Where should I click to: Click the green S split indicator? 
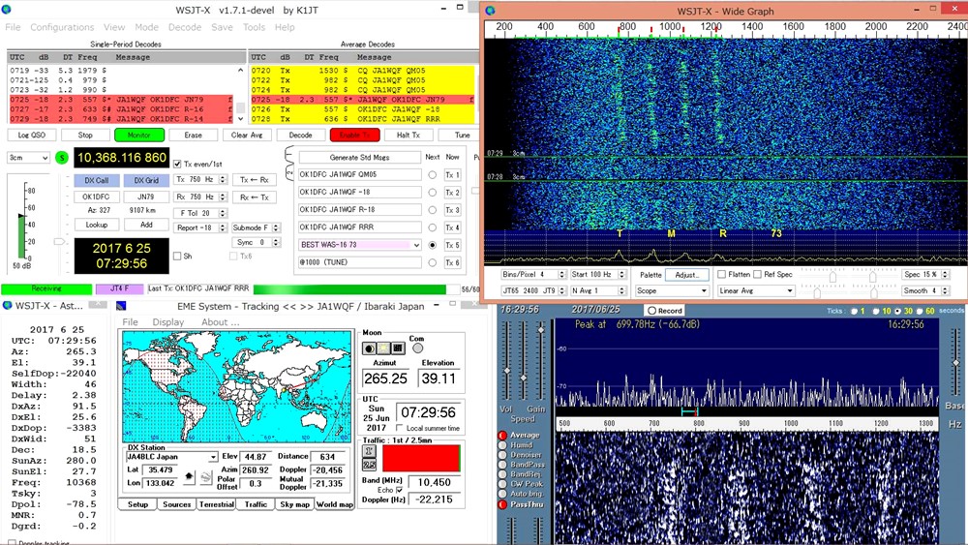62,158
